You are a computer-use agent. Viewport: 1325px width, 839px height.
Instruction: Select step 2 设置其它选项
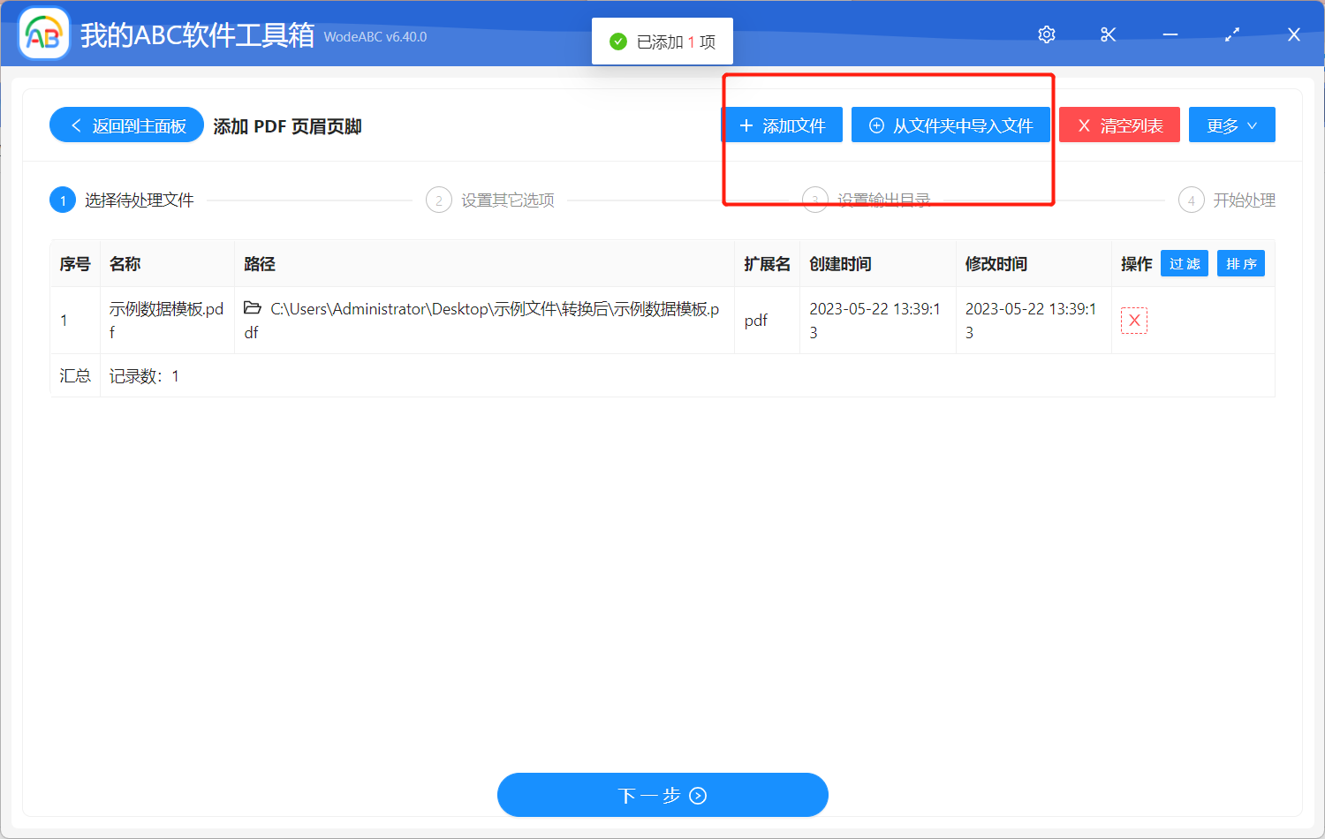coord(439,200)
